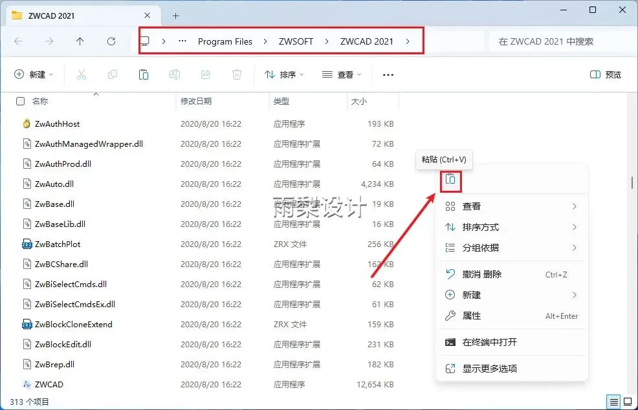This screenshot has height=410, width=638.
Task: Open the 新建 dropdown in toolbar
Action: tap(34, 74)
